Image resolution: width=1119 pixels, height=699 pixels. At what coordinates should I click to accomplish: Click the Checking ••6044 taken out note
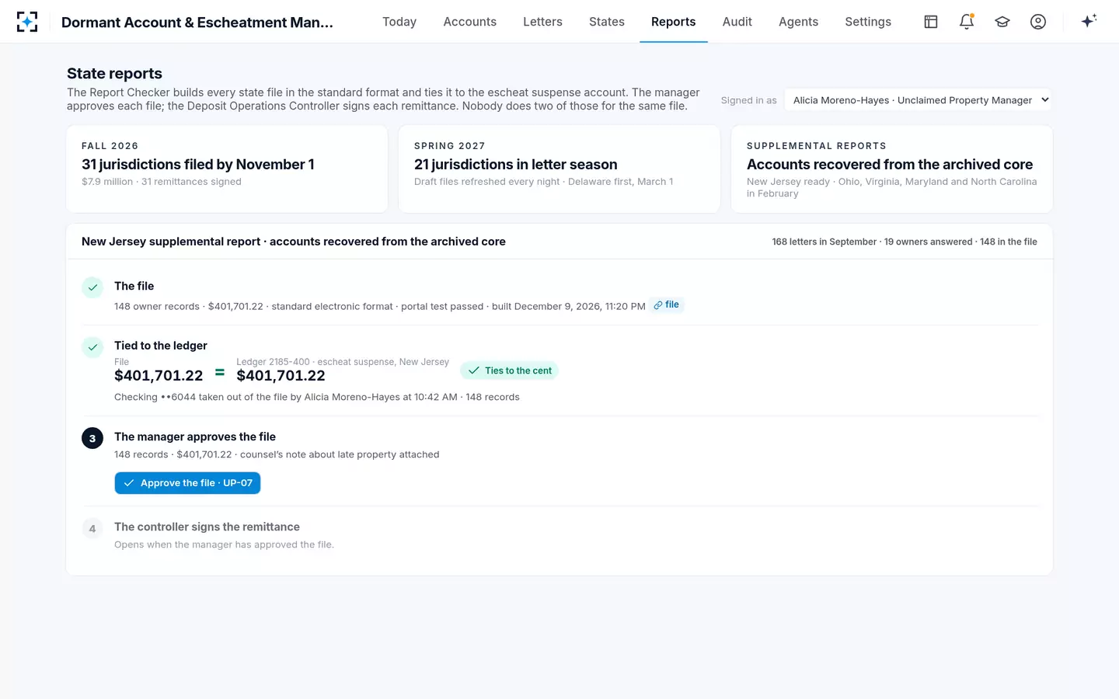(x=317, y=397)
